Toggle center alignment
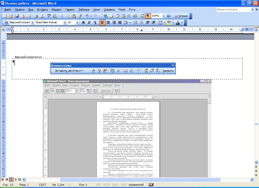 pos(108,23)
